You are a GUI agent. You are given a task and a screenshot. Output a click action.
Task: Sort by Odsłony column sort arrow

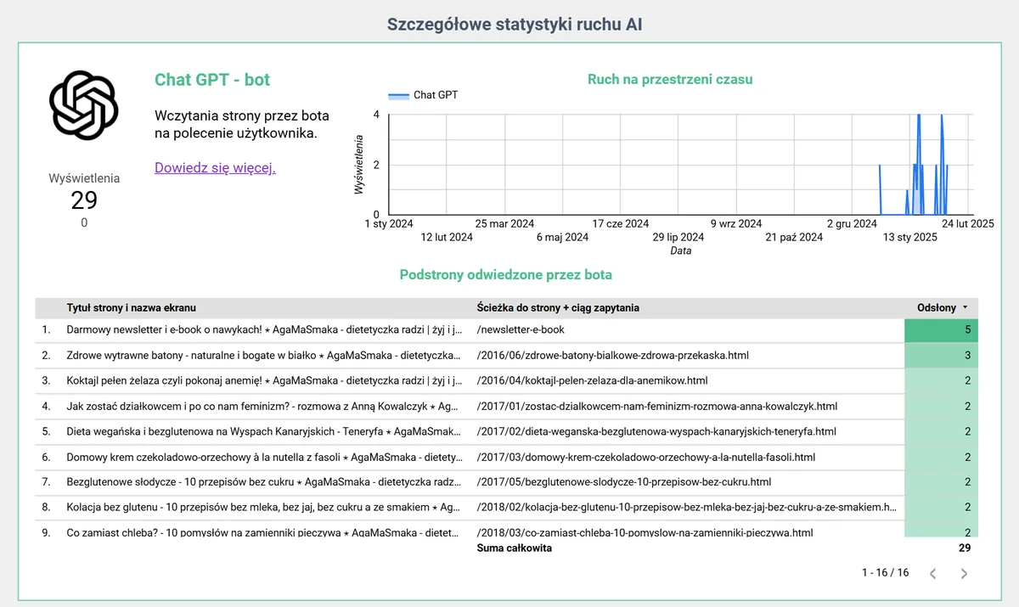click(x=965, y=308)
